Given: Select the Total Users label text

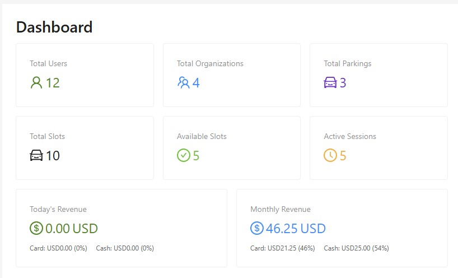Looking at the screenshot, I should point(48,63).
